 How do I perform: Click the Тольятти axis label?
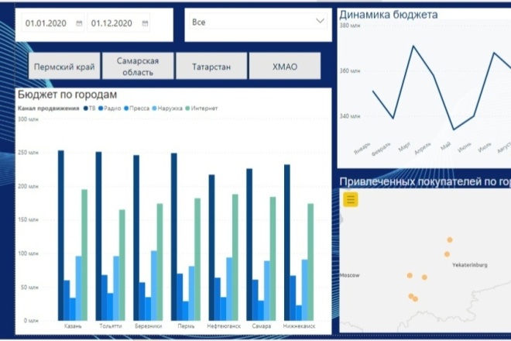(111, 326)
